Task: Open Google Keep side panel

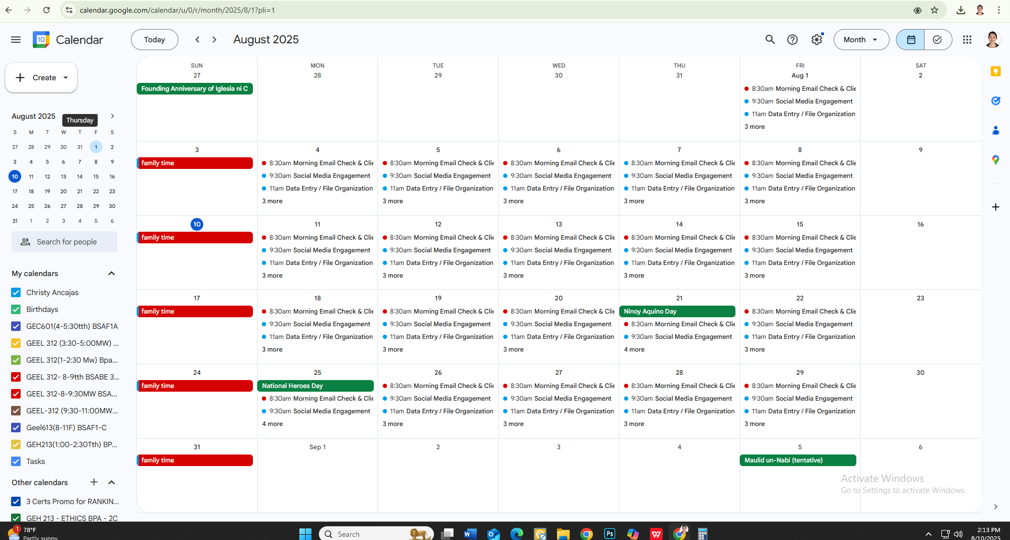Action: (x=996, y=72)
